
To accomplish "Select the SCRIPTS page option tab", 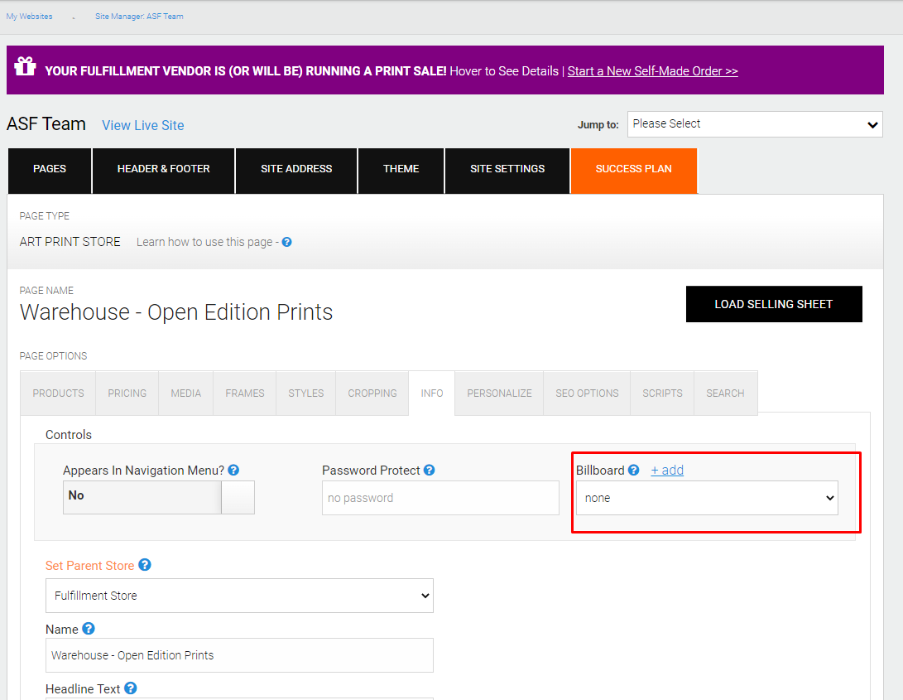I will pyautogui.click(x=662, y=393).
